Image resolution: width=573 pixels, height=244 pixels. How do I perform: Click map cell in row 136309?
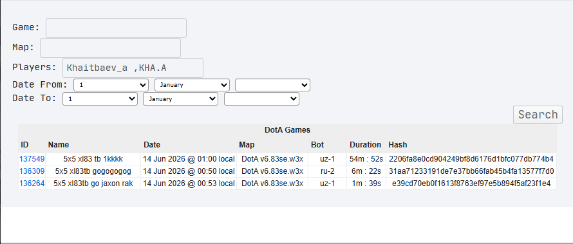[272, 171]
